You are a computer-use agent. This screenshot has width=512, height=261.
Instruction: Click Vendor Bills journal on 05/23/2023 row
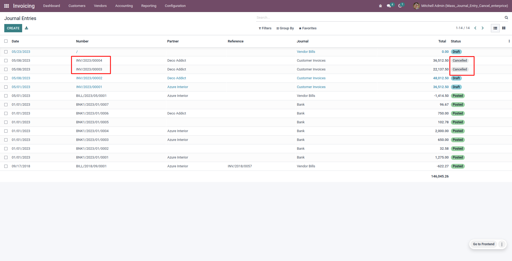[306, 52]
